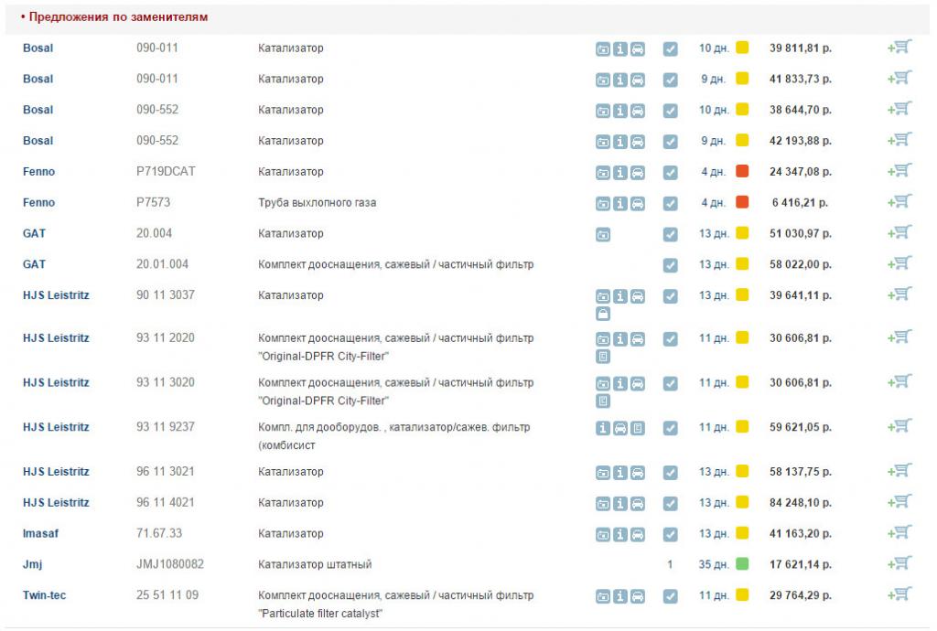Viewport: 937px width, 631px height.
Task: Select price 29 764,29 р.
Action: coord(800,595)
